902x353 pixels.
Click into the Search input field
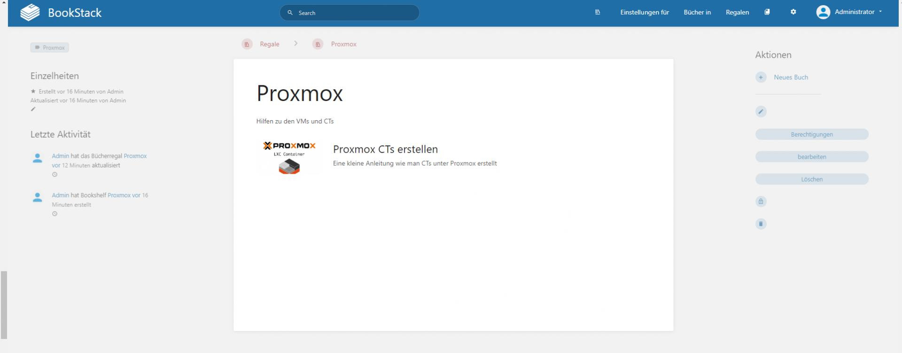coord(350,13)
